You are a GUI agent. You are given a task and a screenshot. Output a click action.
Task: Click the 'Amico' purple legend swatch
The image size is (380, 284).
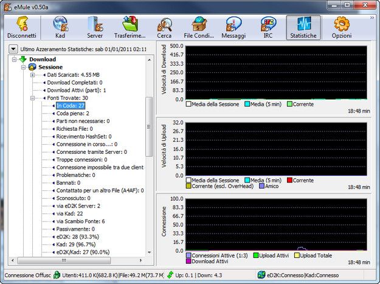[261, 186]
